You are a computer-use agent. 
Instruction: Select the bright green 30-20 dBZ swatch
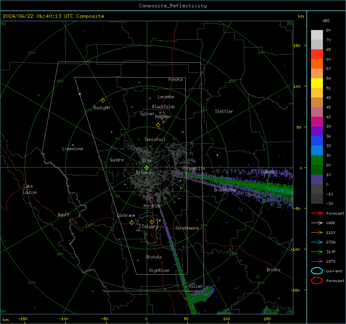(317, 160)
